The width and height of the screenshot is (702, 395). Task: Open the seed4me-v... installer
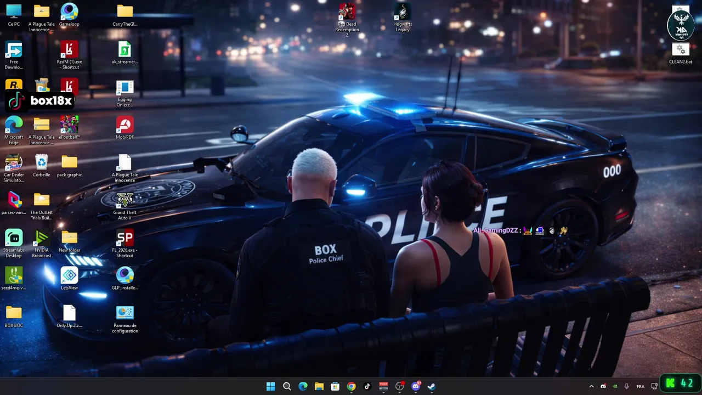(x=14, y=279)
